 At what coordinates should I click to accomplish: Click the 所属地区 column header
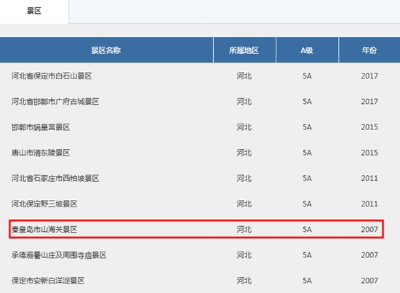(244, 50)
